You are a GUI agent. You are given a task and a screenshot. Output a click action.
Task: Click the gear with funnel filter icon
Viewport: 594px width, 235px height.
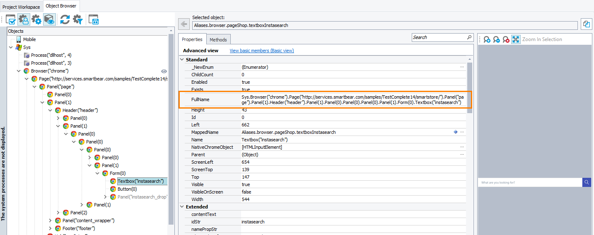pyautogui.click(x=78, y=19)
